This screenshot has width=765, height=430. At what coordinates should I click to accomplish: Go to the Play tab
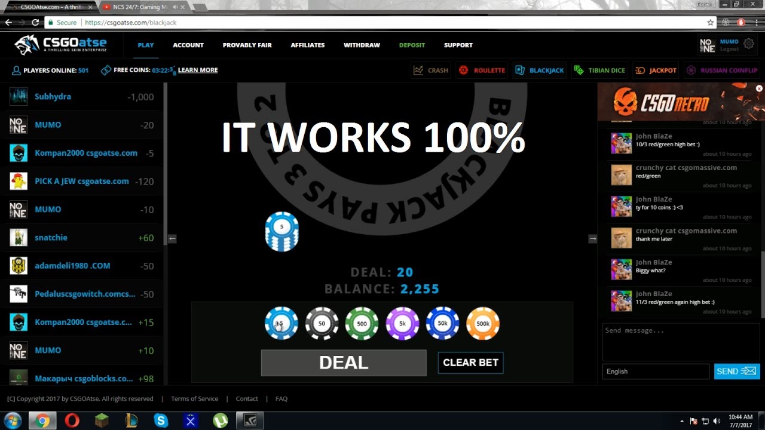146,45
